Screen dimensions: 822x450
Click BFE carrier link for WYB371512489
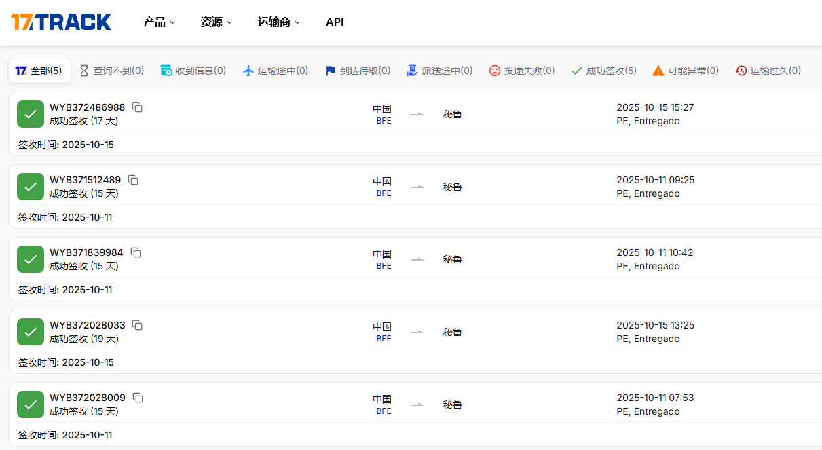click(384, 193)
